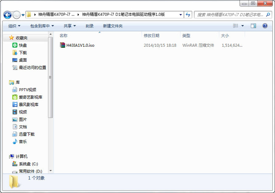Viewport: 275px width, 193px height.
Task: Click navigation pane scrollbar up arrow
Action: click(51, 34)
